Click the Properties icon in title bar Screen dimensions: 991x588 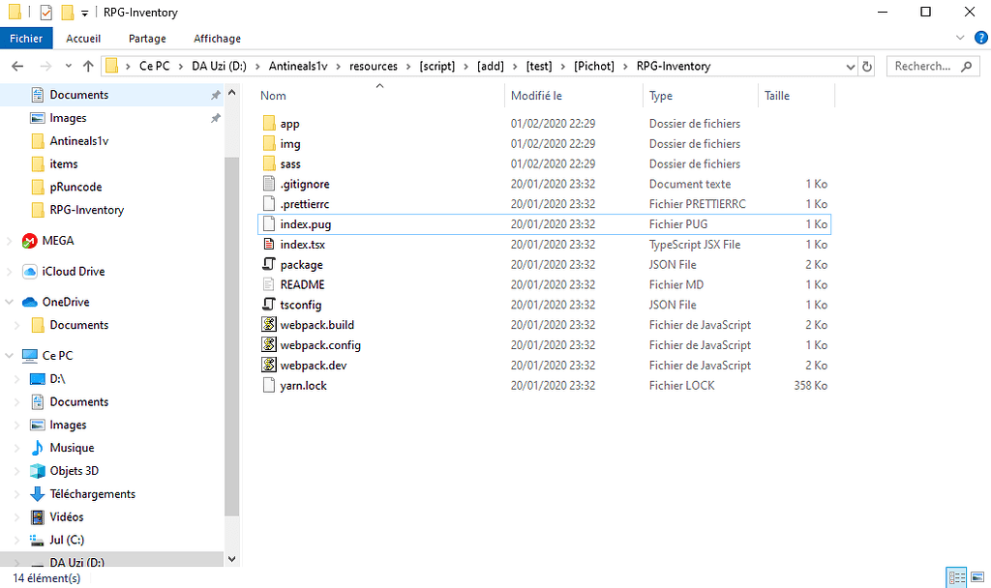coord(45,13)
